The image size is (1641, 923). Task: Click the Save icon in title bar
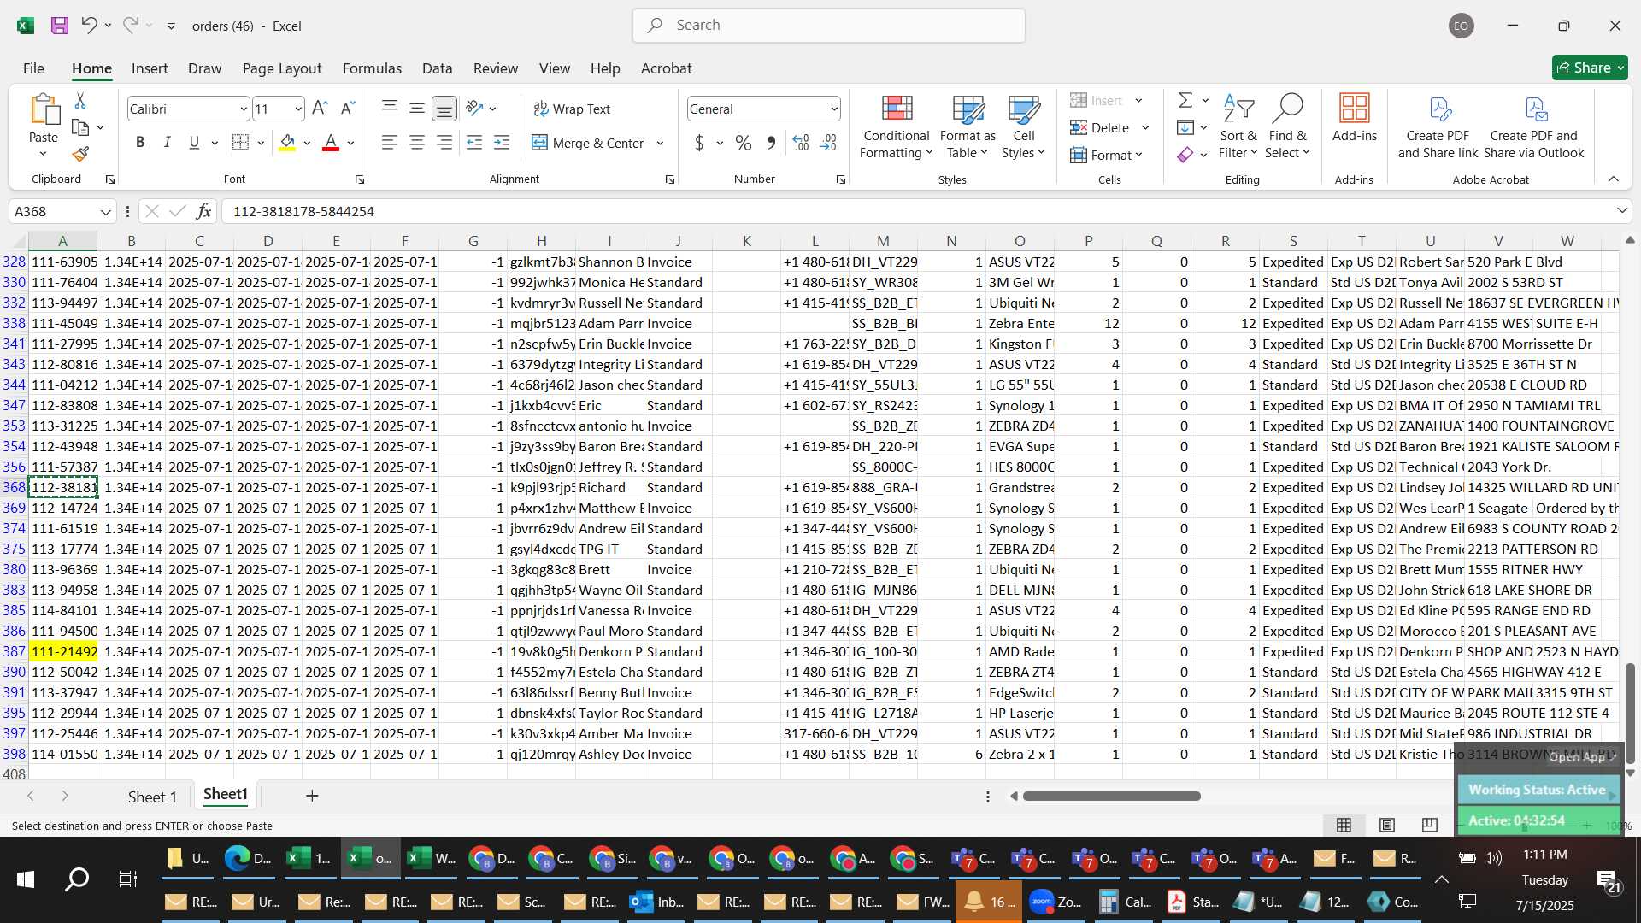[59, 26]
